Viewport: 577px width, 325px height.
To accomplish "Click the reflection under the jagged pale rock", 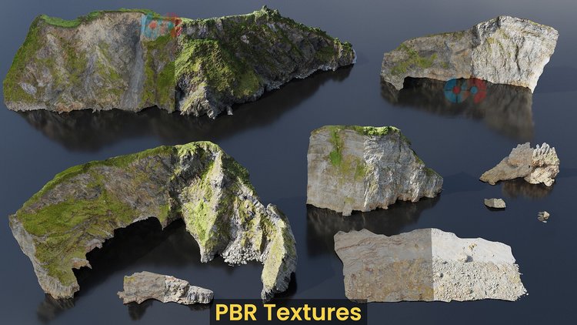I will (526, 189).
